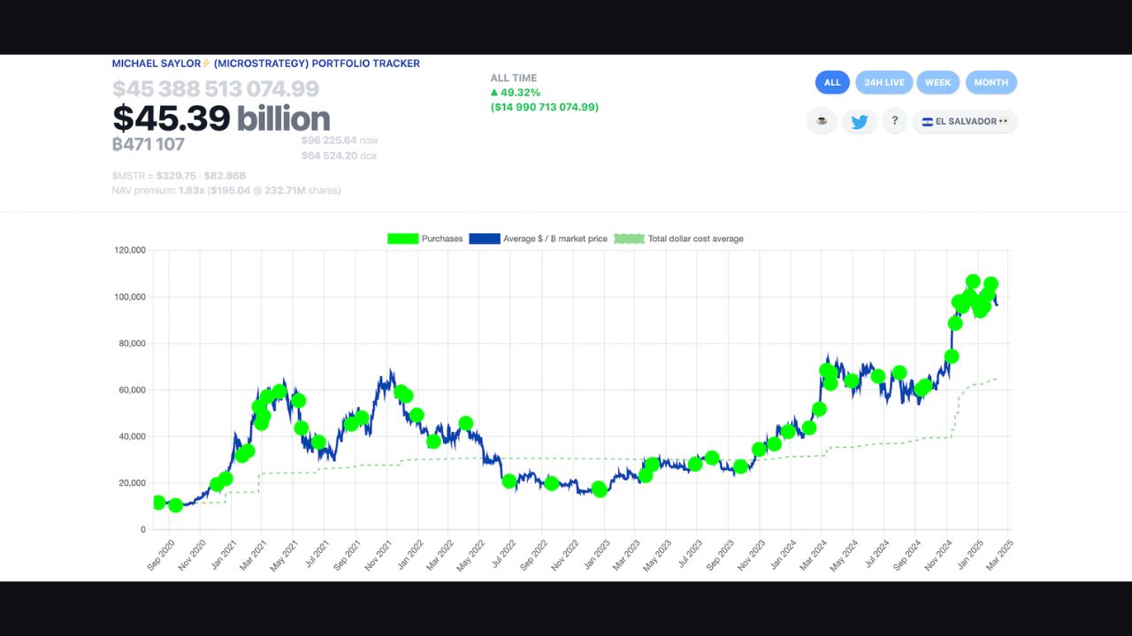Click the 80,000 y-axis label
The height and width of the screenshot is (636, 1132).
tap(133, 344)
